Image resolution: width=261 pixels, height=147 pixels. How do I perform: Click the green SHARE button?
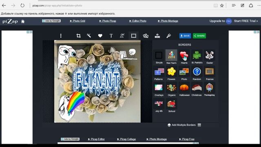coord(199,36)
